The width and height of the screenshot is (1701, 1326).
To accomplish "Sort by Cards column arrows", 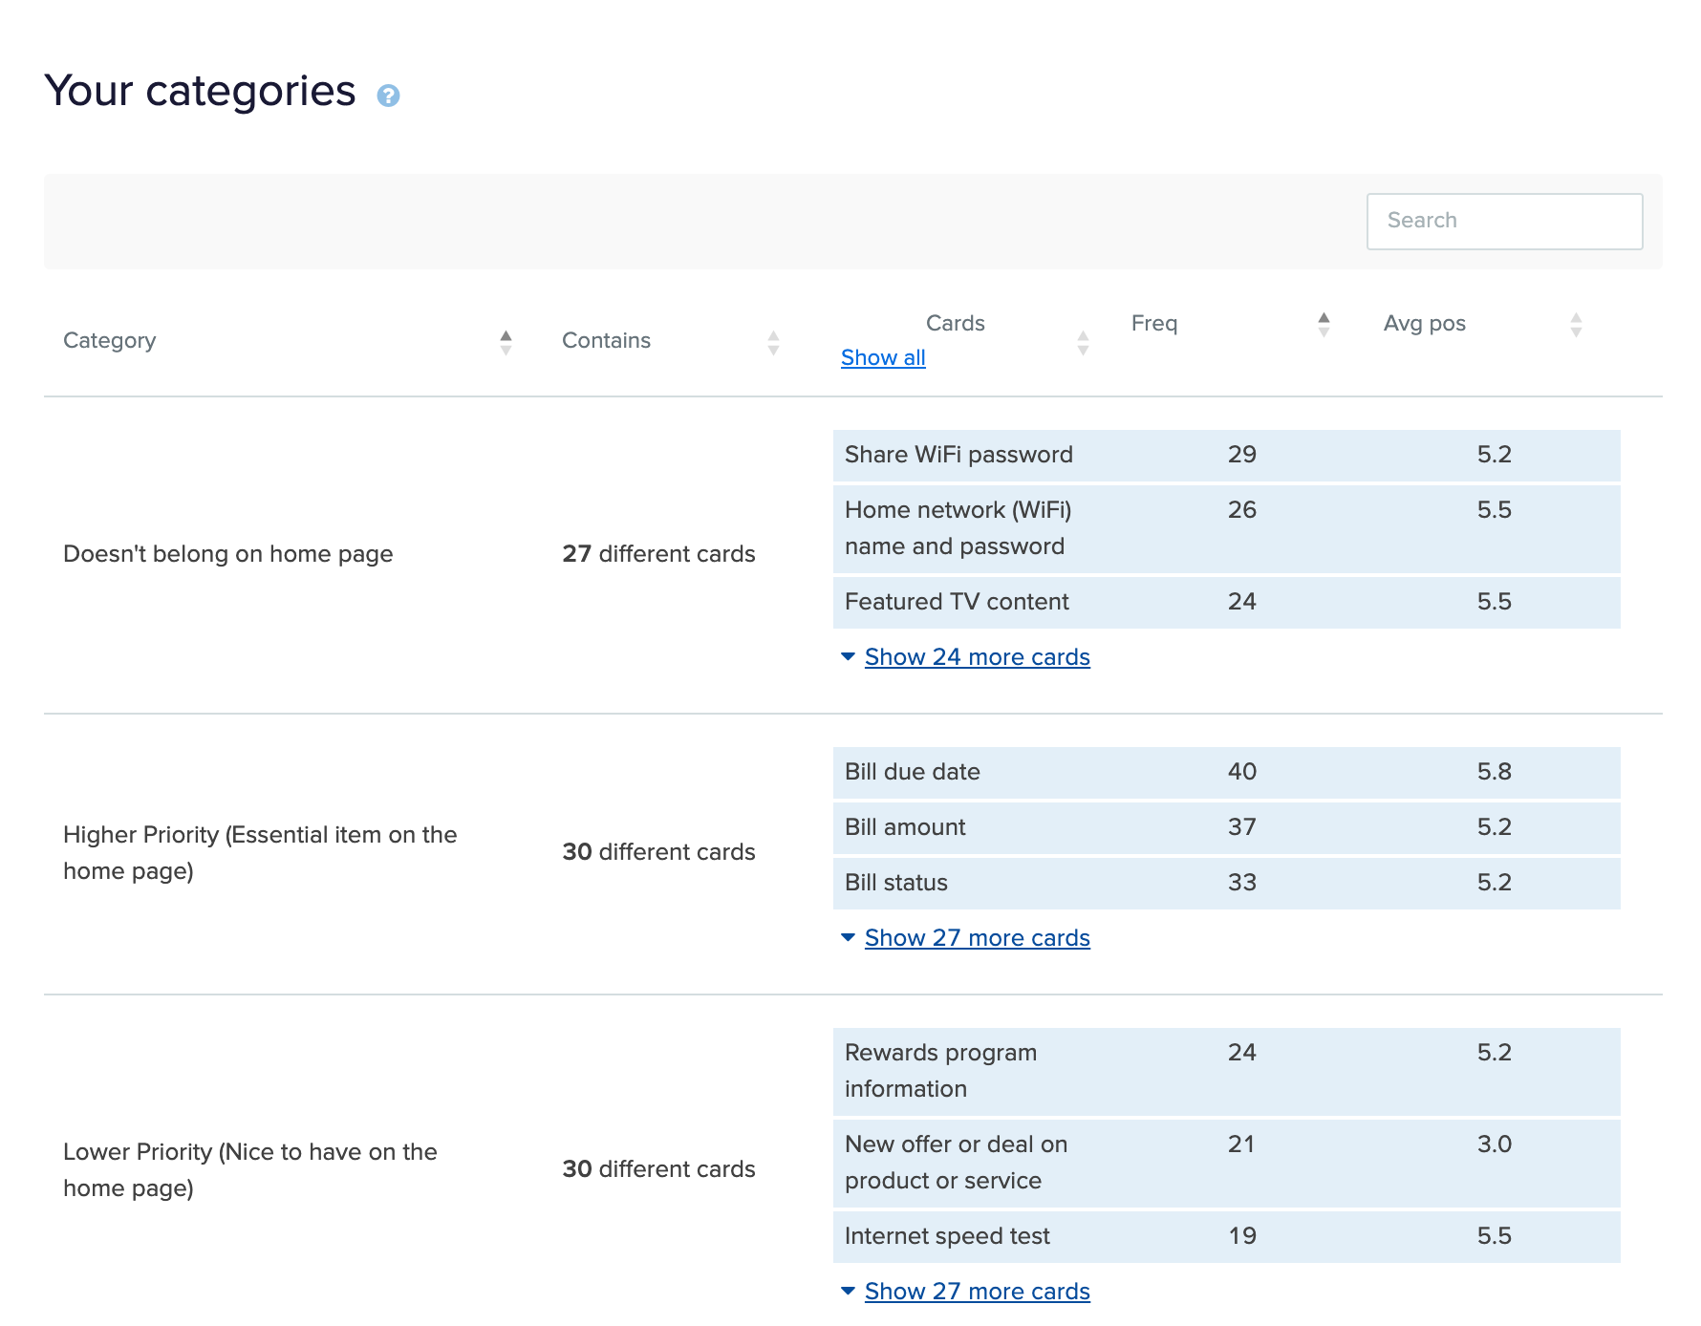I will coord(1083,342).
